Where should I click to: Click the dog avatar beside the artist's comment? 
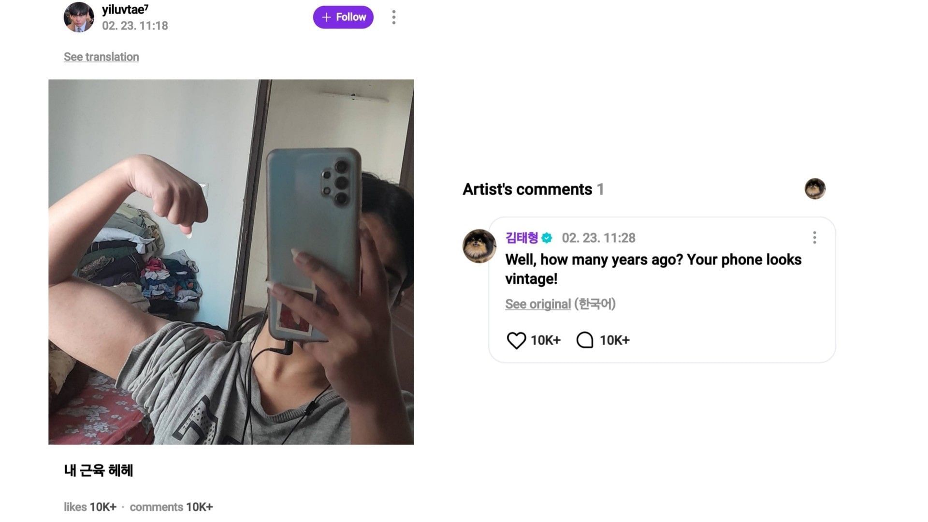pyautogui.click(x=479, y=246)
